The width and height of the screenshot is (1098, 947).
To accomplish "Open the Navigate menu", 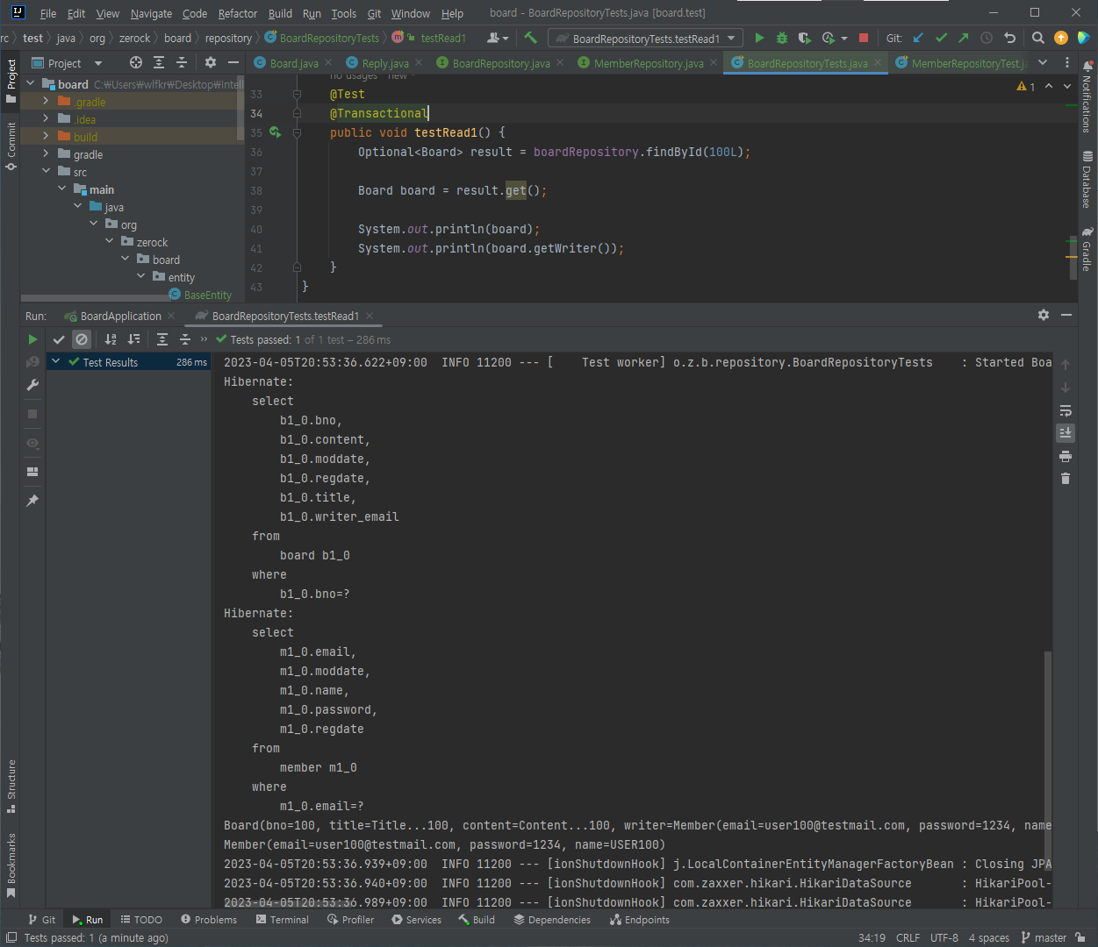I will click(x=151, y=13).
